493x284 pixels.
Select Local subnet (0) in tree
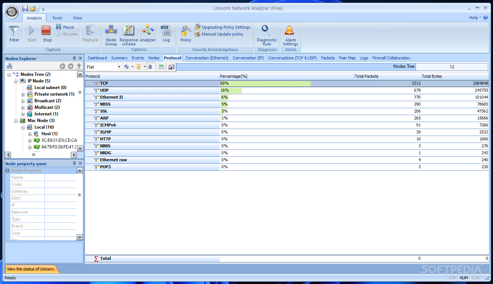click(50, 88)
